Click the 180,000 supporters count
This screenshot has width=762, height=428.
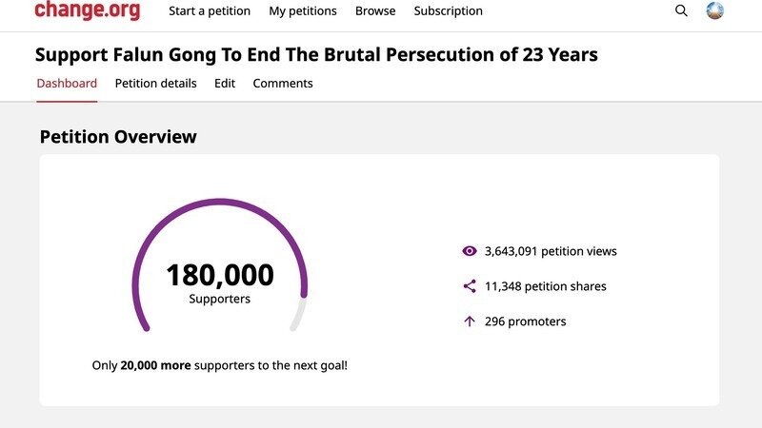click(x=220, y=276)
